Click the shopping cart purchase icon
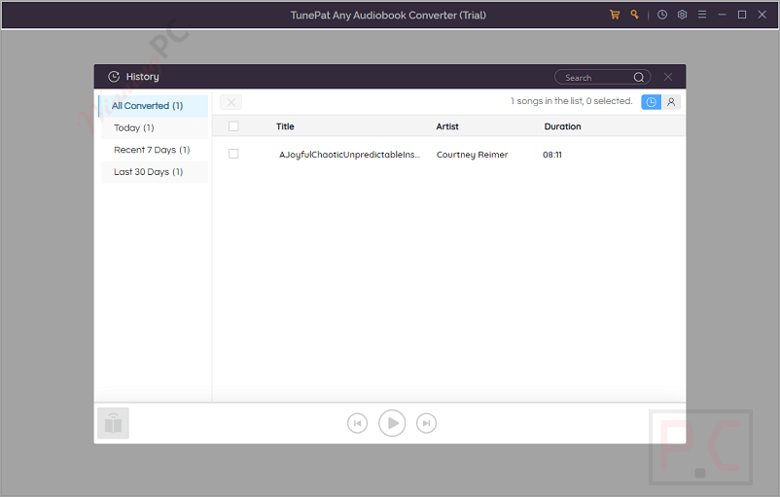780x497 pixels. pyautogui.click(x=615, y=15)
